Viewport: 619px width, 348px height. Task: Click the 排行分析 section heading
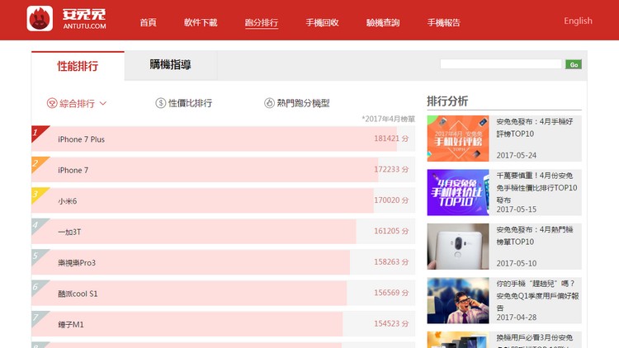tap(447, 101)
